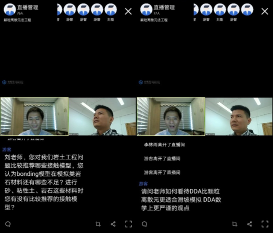Enter fullscreen on right live stream
The width and height of the screenshot is (274, 233).
[x=265, y=224]
